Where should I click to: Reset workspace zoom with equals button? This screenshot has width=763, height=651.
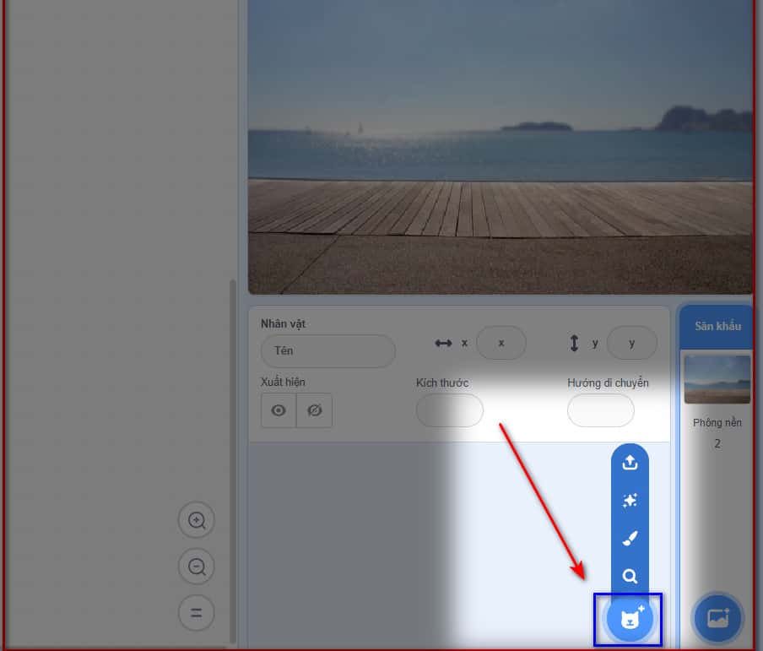(197, 613)
